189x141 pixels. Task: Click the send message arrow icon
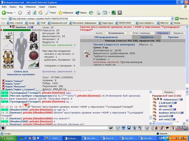pyautogui.click(x=111, y=128)
